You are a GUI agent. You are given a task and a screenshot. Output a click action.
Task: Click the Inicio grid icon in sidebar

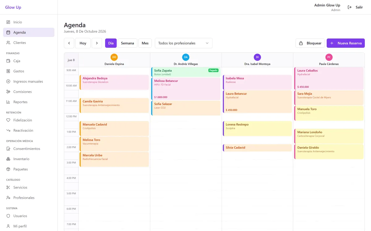pos(8,22)
